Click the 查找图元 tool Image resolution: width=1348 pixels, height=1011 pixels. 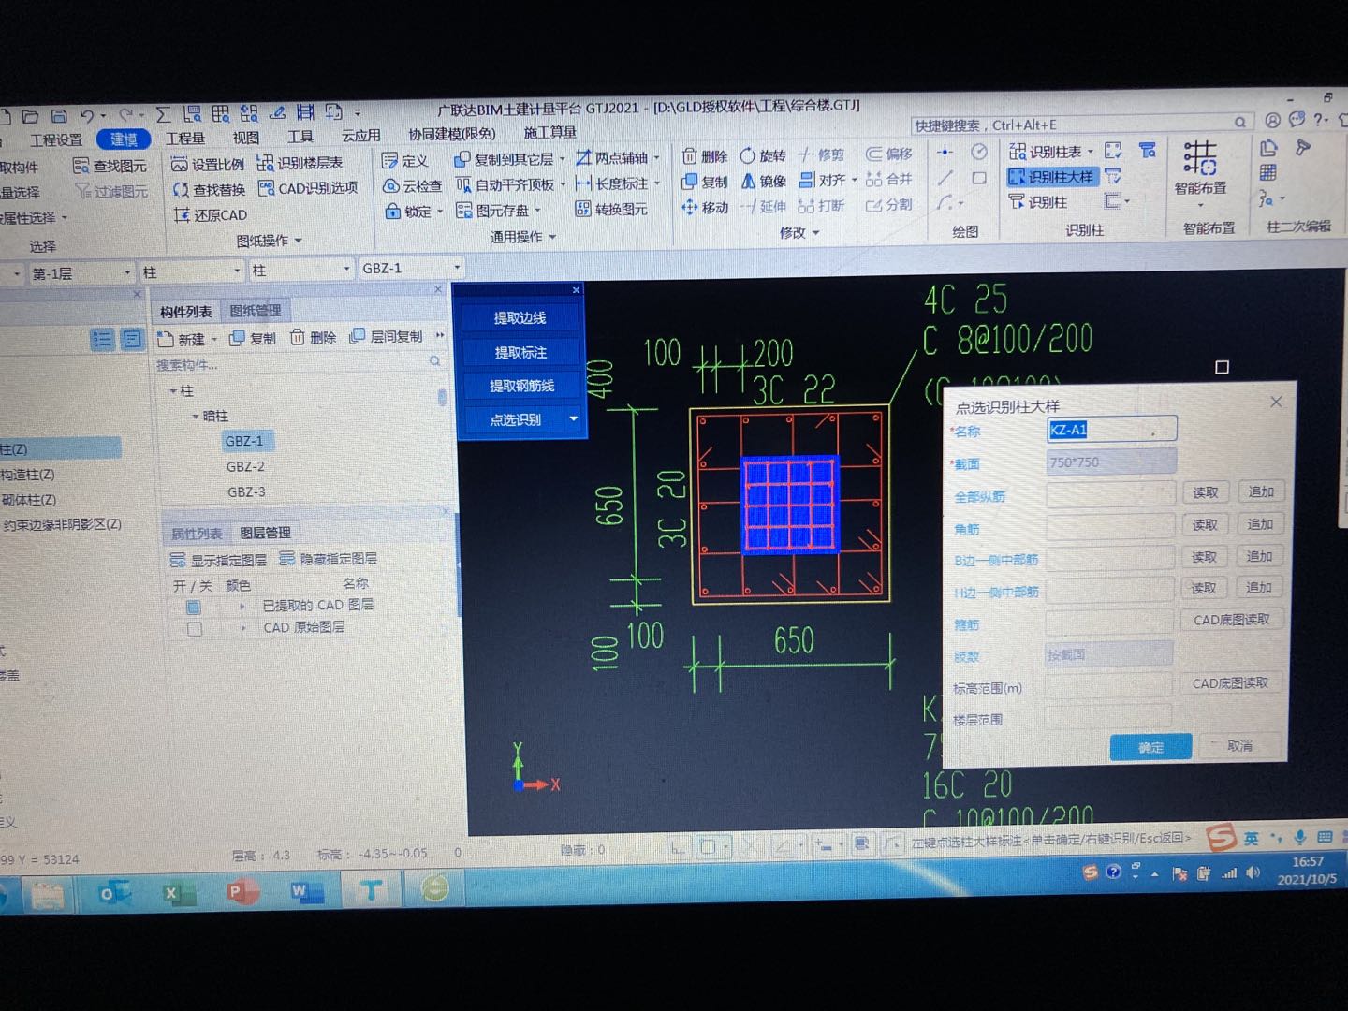click(110, 167)
